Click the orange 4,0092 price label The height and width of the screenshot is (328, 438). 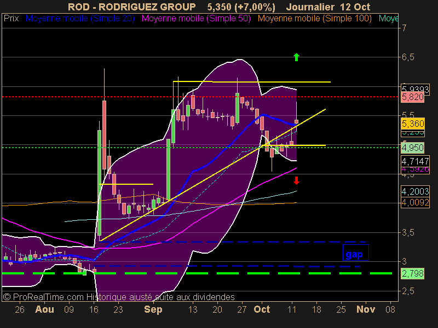pos(415,202)
